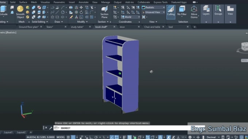
Task: Open the Layout2 tab
Action: click(21, 132)
